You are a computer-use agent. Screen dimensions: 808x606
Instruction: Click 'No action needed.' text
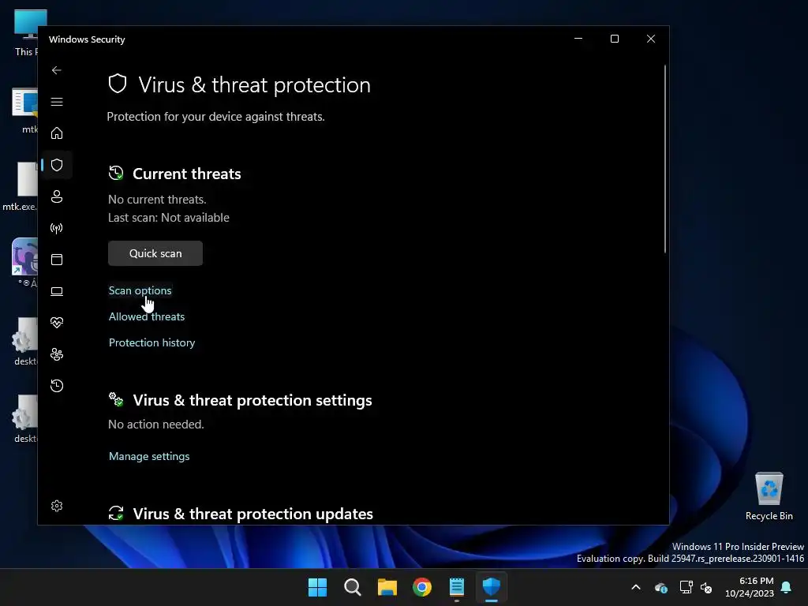coord(156,424)
